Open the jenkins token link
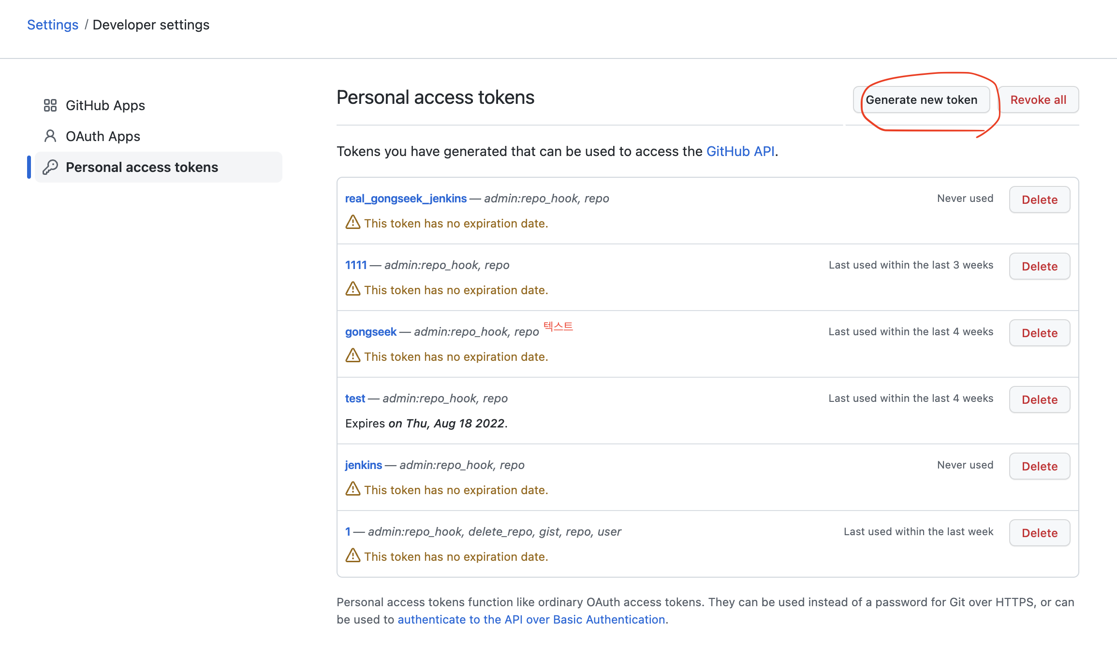The image size is (1117, 654). tap(363, 465)
